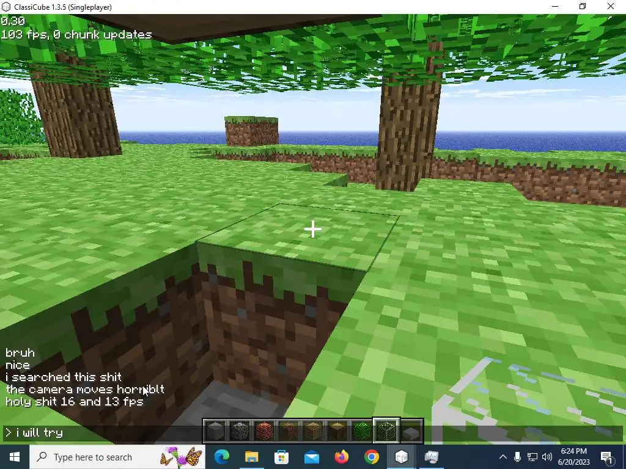Viewport: 626px width, 469px height.
Task: Click the chat input field with 'i will try'
Action: (x=313, y=433)
